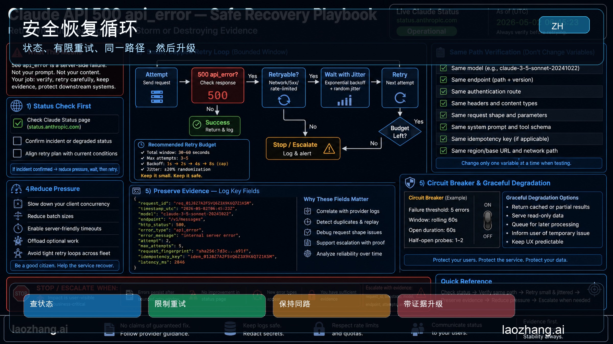The width and height of the screenshot is (613, 344).
Task: Click the 安全恢复循环 title text
Action: pos(80,29)
